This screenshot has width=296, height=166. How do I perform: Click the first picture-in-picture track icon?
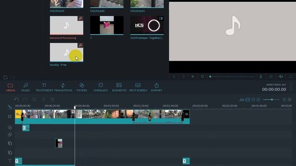10,143
